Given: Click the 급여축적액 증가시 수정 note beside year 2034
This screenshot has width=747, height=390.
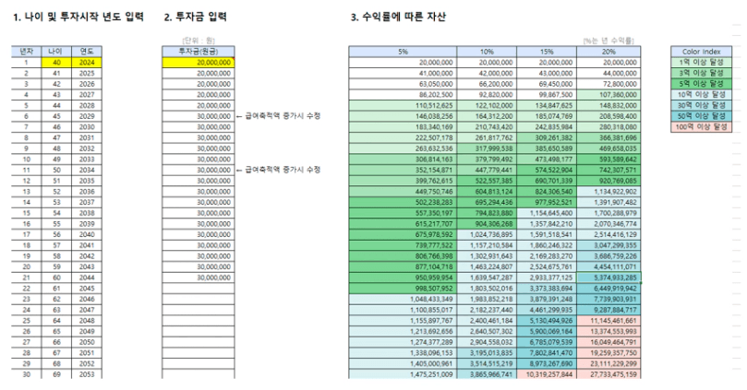Looking at the screenshot, I should point(279,170).
